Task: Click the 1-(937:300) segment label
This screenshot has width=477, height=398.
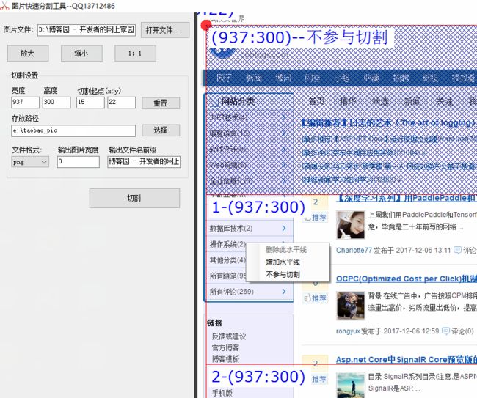Action: pyautogui.click(x=258, y=207)
